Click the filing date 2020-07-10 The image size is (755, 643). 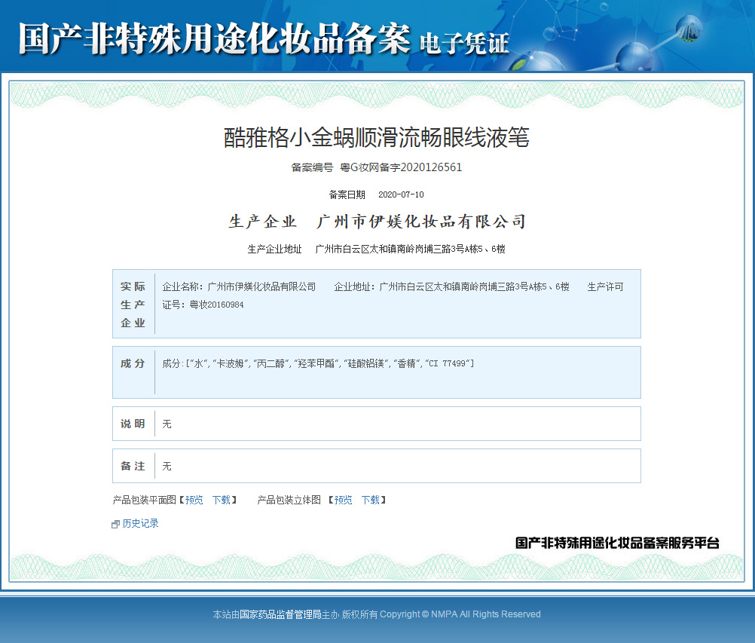coord(401,194)
